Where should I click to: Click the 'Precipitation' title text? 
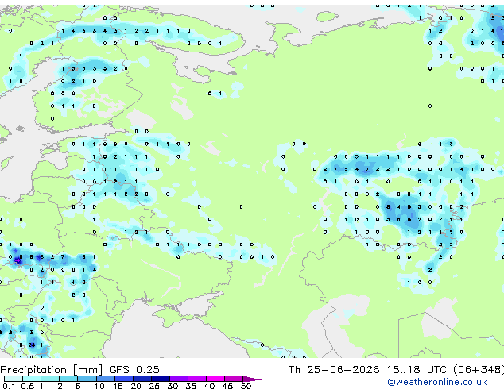tap(33, 370)
